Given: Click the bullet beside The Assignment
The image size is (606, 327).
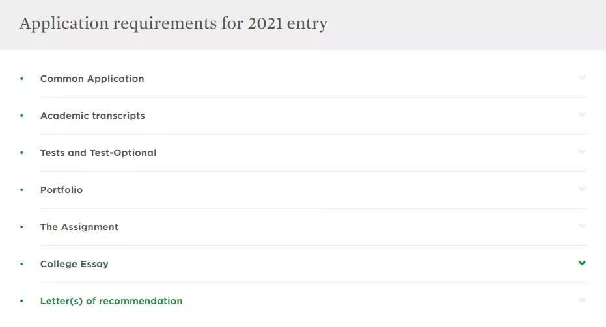Looking at the screenshot, I should point(21,227).
